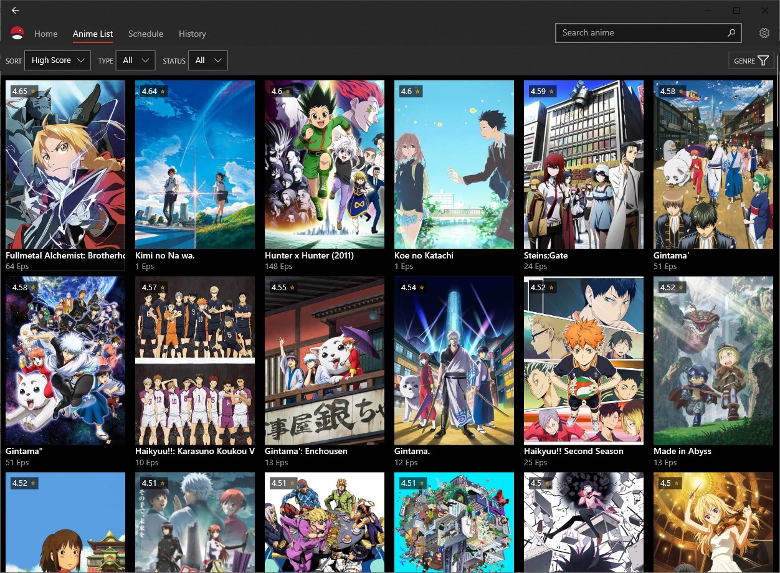The width and height of the screenshot is (780, 573).
Task: Click the Koe no Katachi title
Action: point(424,255)
